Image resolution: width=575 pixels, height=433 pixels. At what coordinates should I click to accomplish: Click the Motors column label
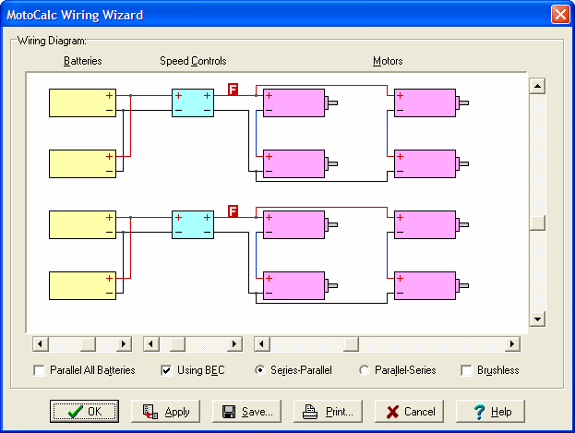pos(388,61)
